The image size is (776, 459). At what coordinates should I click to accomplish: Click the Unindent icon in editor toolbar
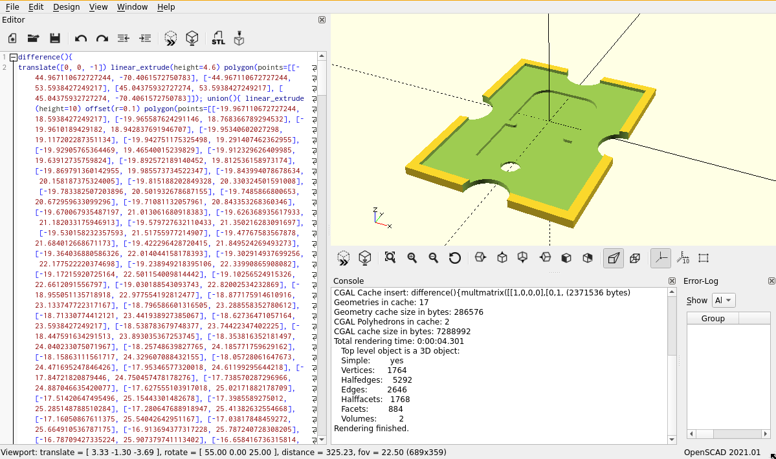(124, 38)
